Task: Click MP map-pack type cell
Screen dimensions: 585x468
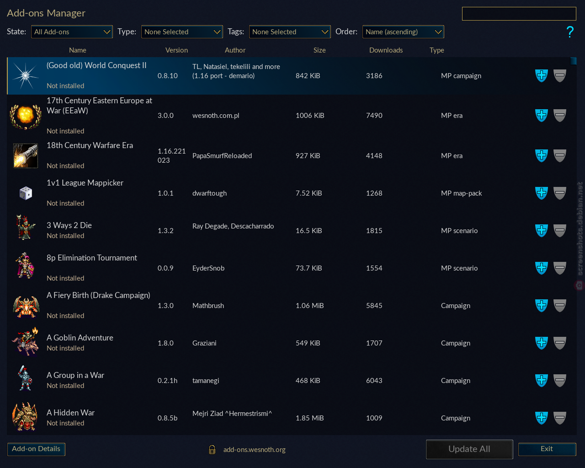Action: [x=461, y=193]
